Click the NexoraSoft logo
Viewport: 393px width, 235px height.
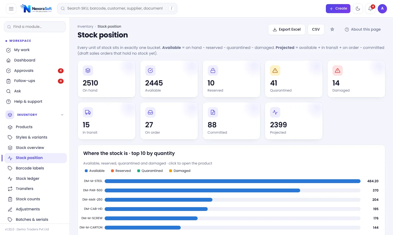36,8
